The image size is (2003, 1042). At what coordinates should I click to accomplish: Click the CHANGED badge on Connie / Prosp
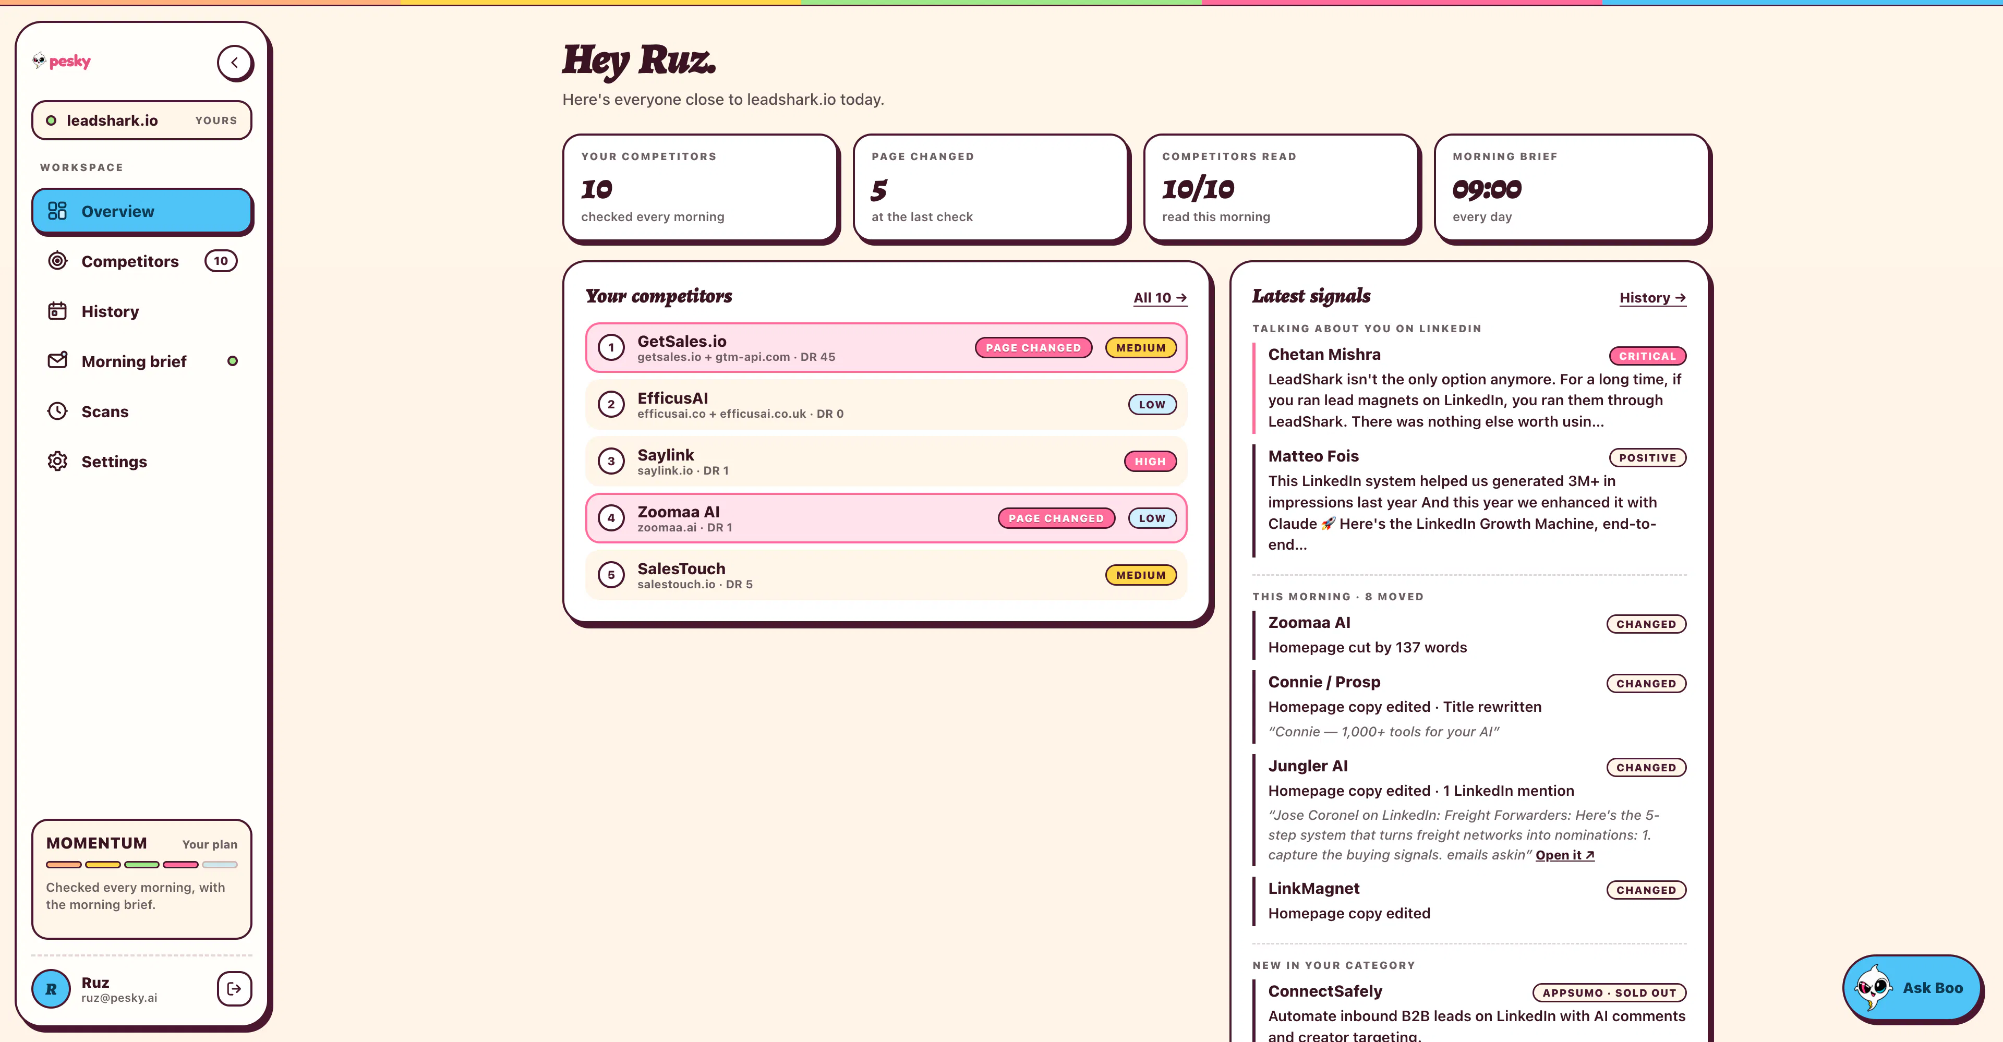(1646, 684)
